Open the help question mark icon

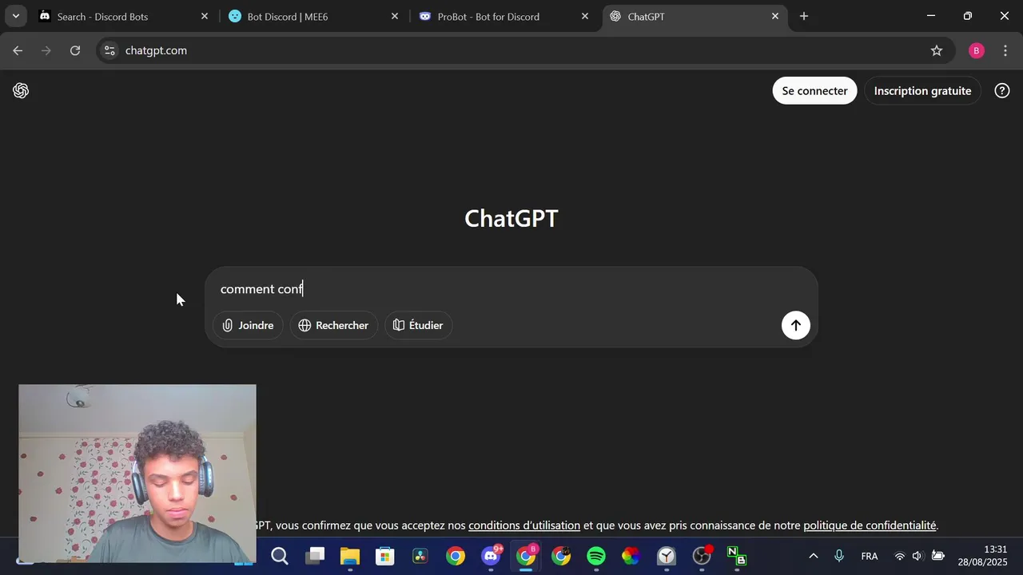pos(1001,91)
